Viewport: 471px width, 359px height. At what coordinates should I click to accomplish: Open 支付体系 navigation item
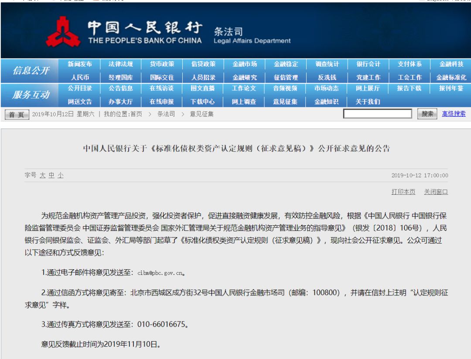pyautogui.click(x=410, y=64)
